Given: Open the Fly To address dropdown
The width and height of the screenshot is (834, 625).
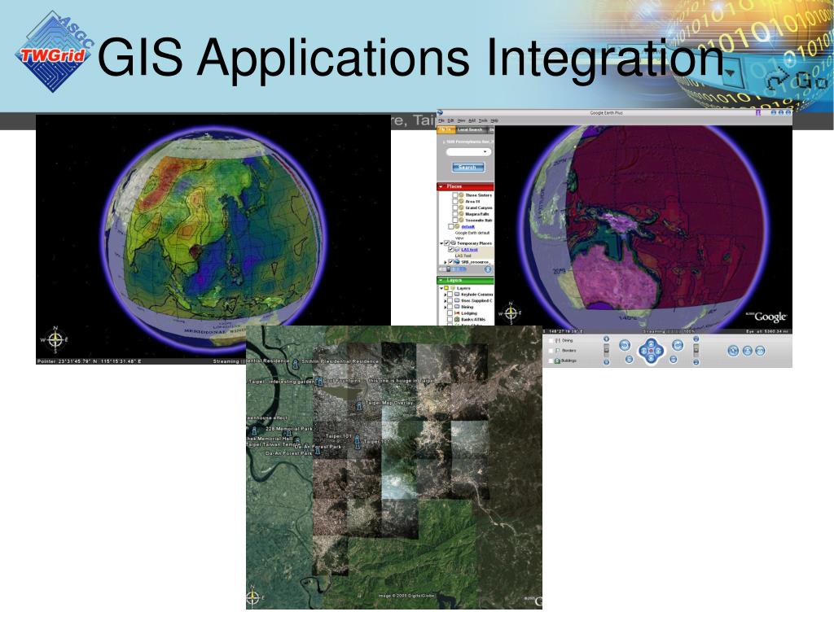Looking at the screenshot, I should tap(485, 151).
